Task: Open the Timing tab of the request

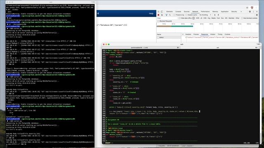Action: 220,34
